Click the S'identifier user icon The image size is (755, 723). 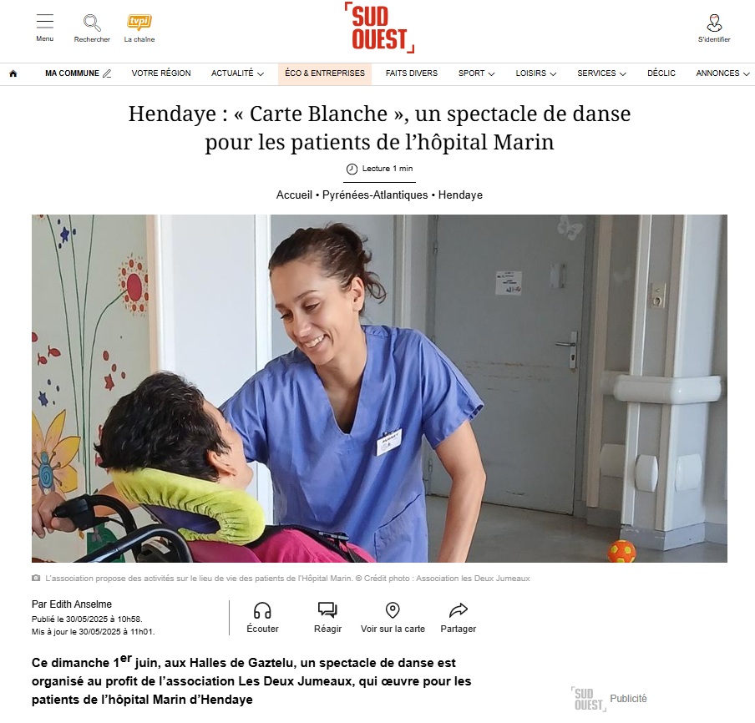point(714,23)
